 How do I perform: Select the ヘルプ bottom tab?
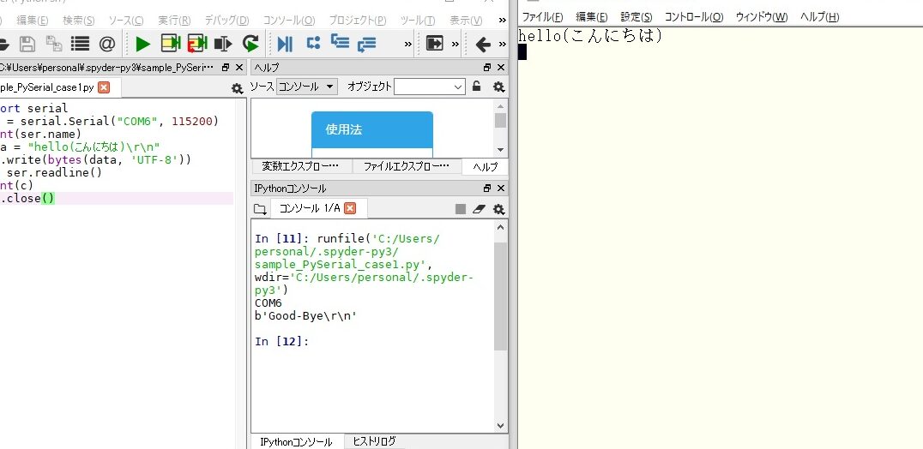pyautogui.click(x=485, y=166)
